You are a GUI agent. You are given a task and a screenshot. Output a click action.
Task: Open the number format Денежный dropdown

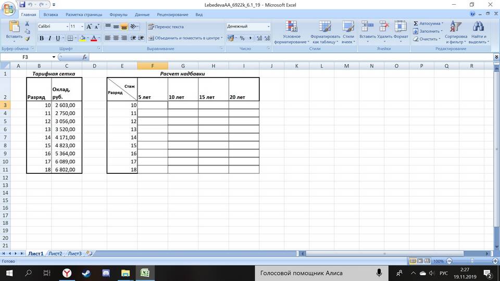[269, 27]
